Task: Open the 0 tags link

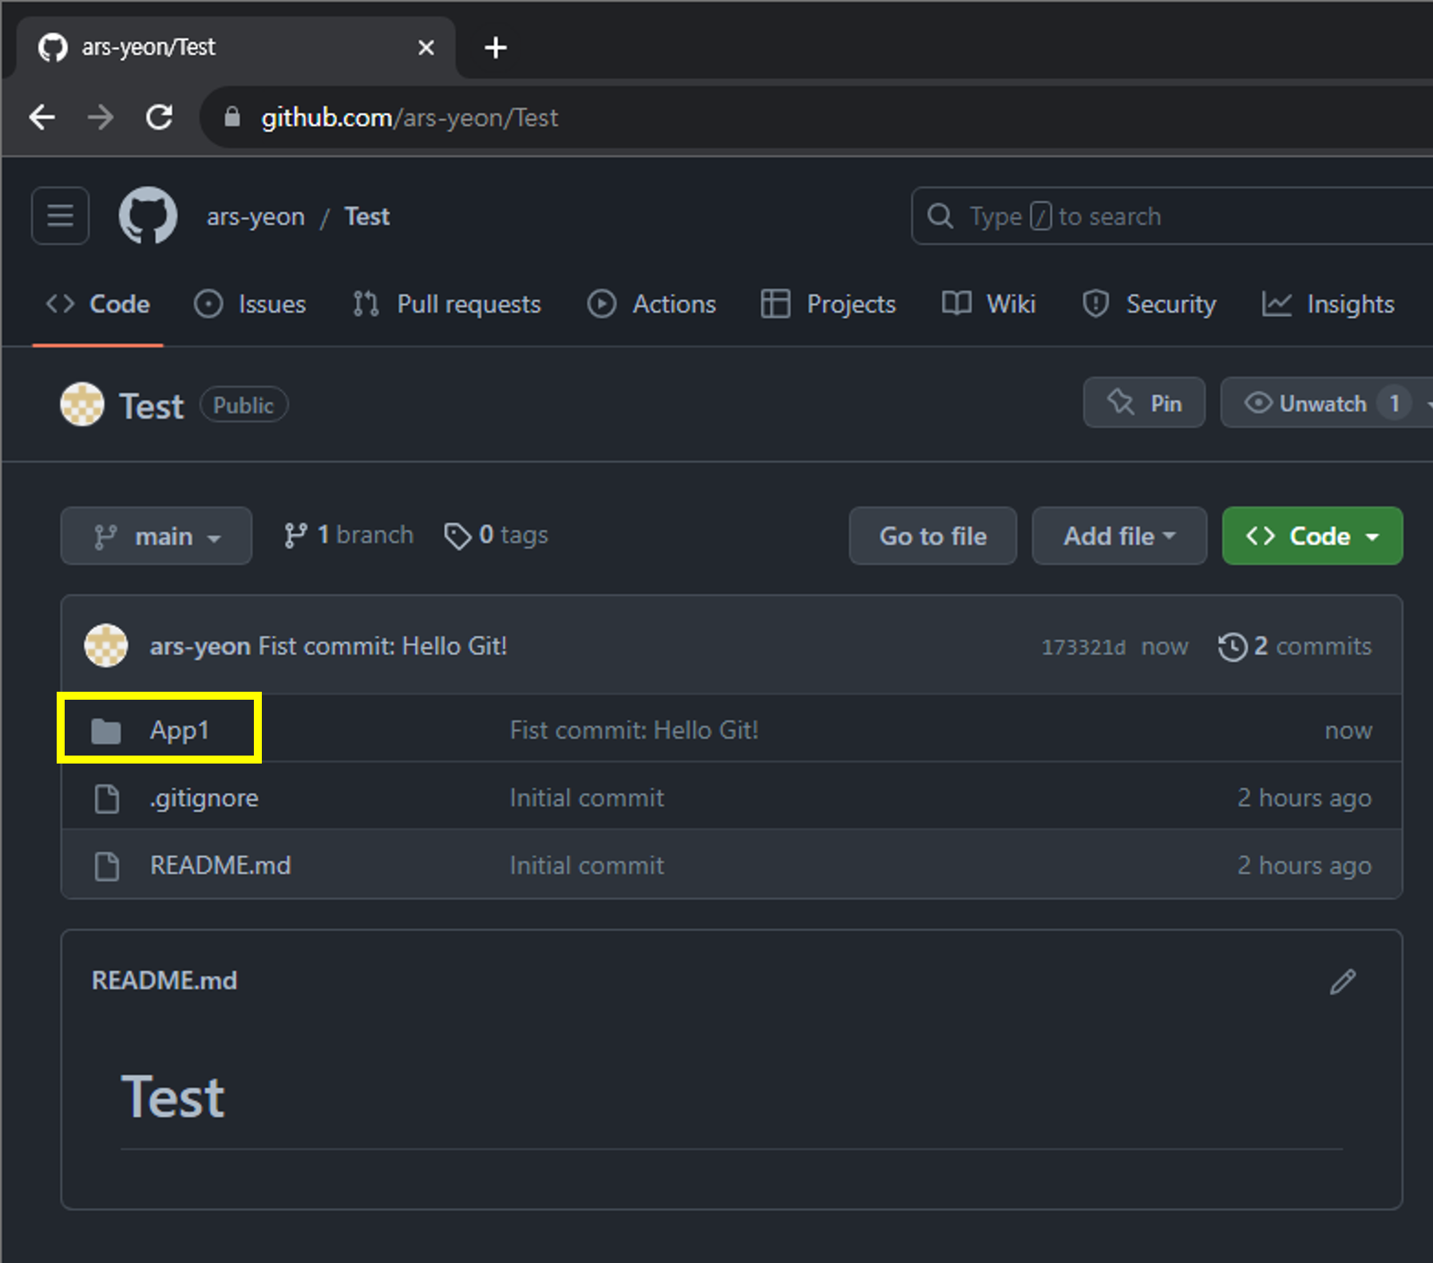Action: tap(497, 535)
